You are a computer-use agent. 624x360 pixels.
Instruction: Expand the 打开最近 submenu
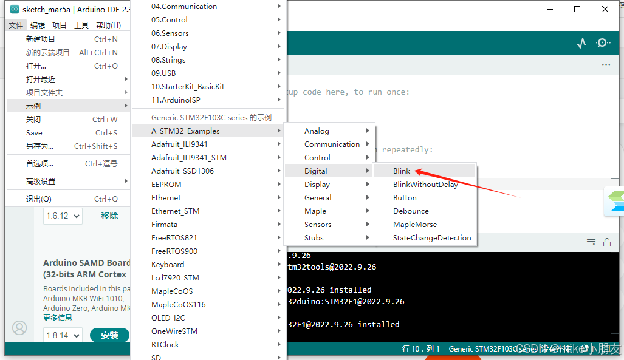(69, 79)
